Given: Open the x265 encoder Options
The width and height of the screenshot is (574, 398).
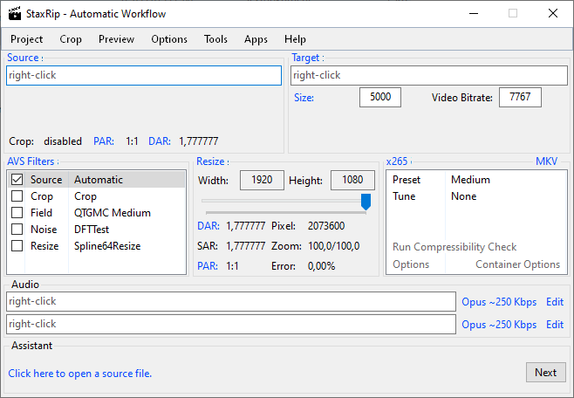Looking at the screenshot, I should point(411,264).
